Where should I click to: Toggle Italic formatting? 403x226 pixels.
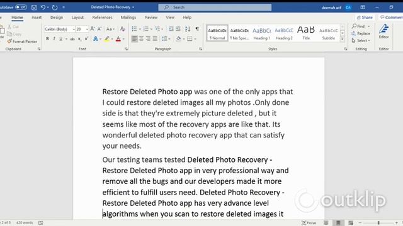point(54,39)
